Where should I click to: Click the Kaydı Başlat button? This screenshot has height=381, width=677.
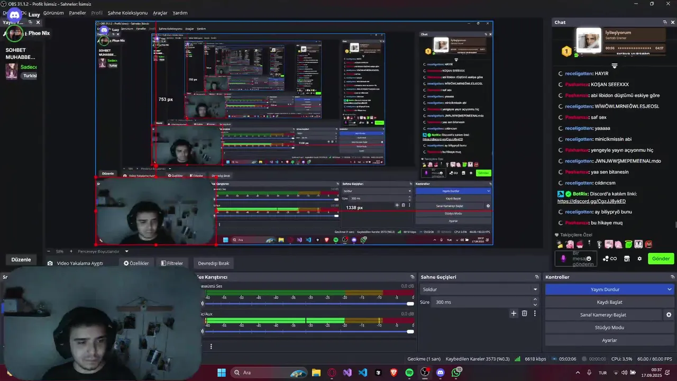tap(609, 302)
